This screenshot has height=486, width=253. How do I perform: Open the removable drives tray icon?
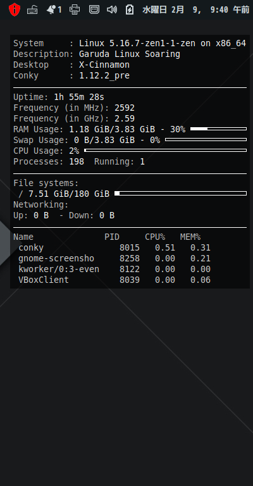[94, 9]
